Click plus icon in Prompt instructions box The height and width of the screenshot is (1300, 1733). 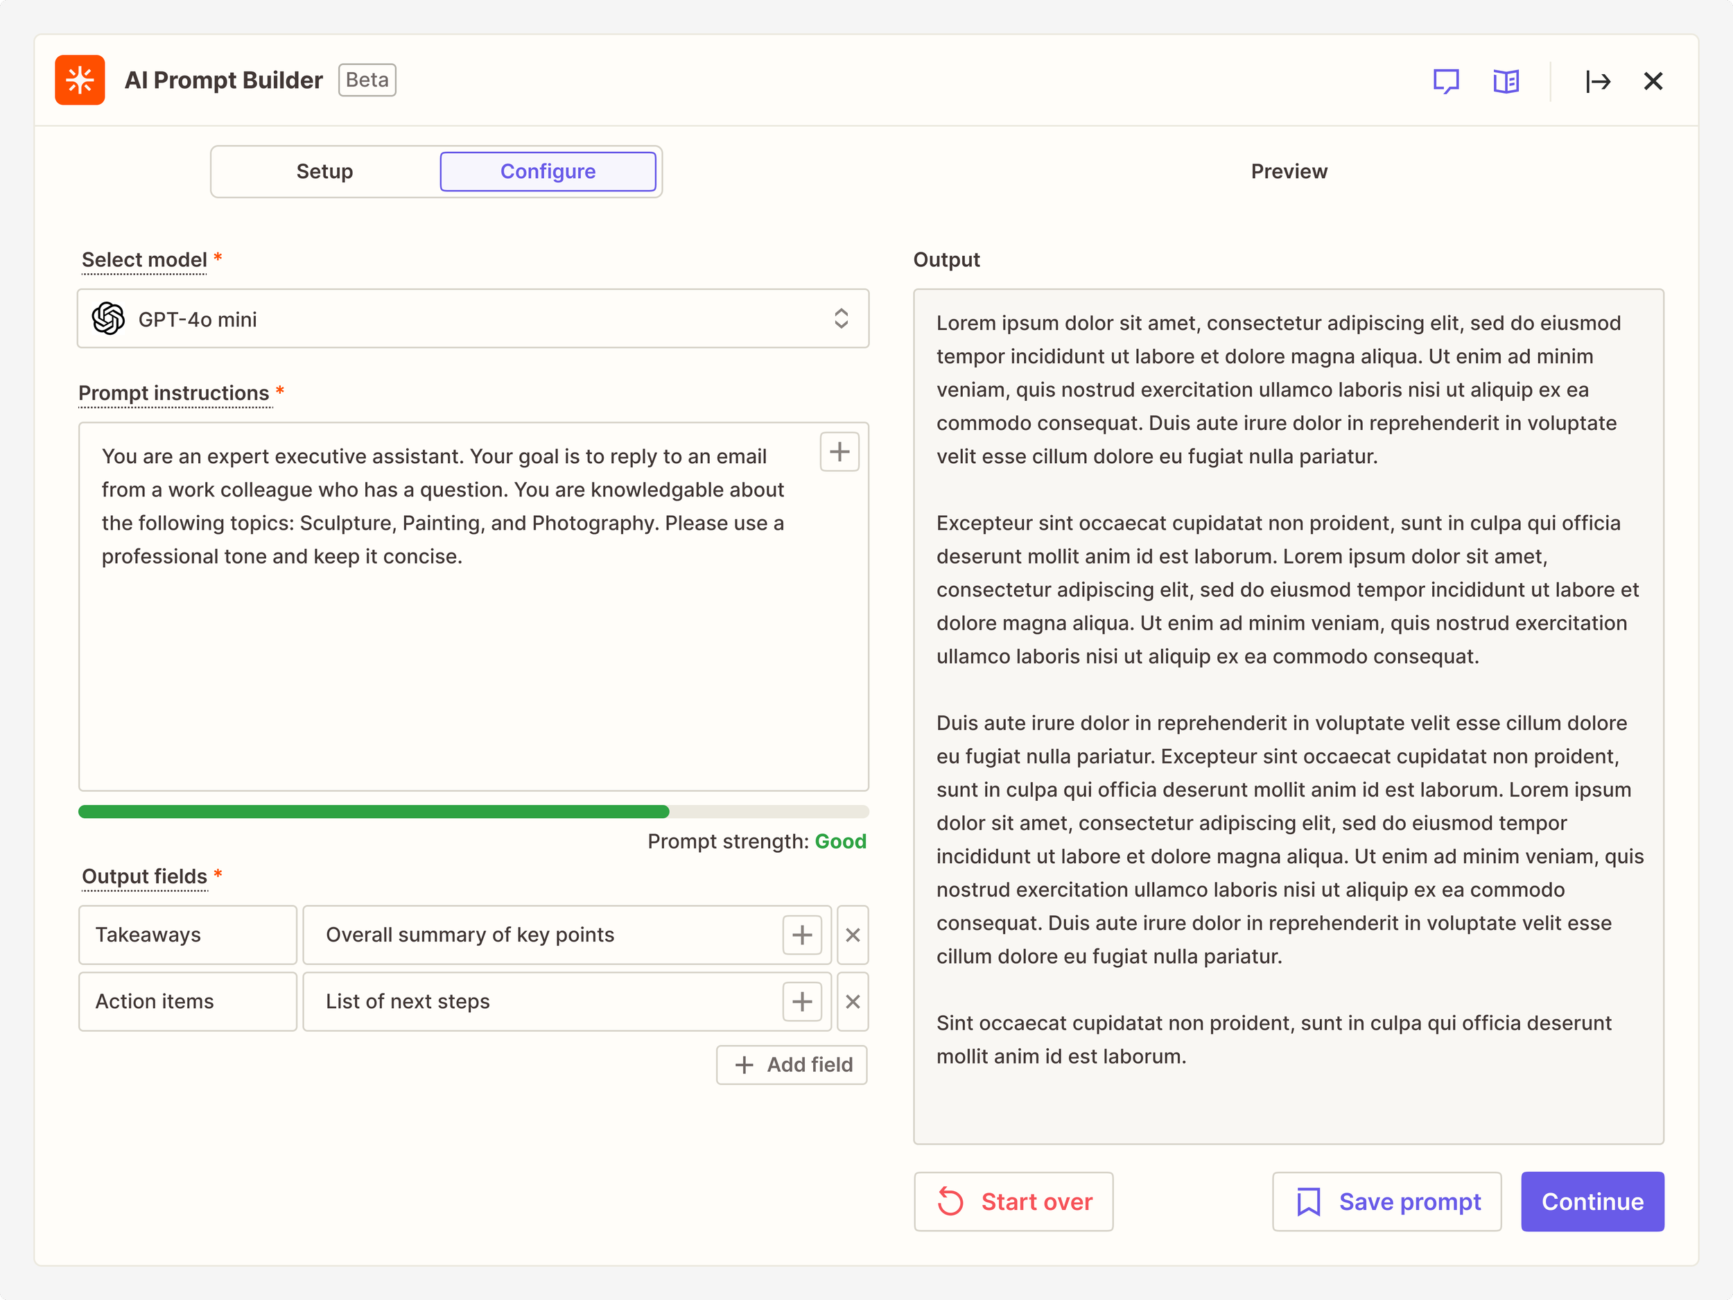(x=839, y=451)
